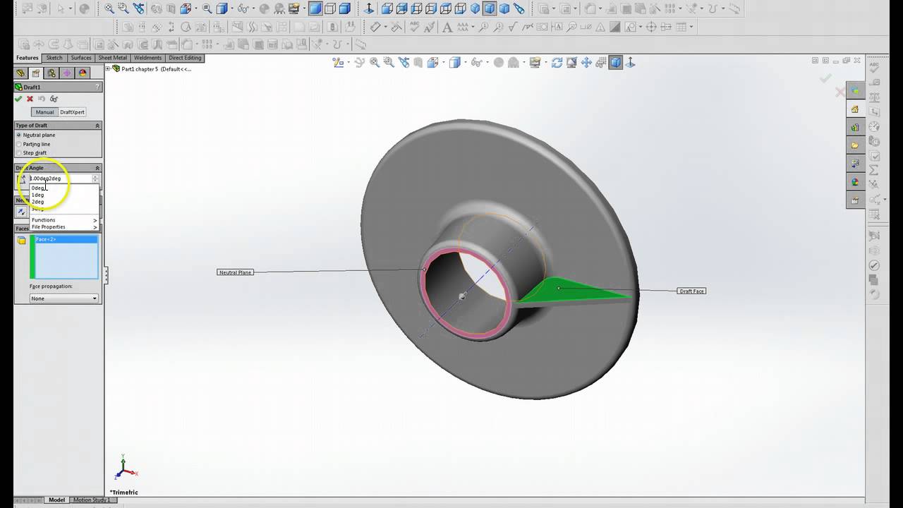903x508 pixels.
Task: Open the Direct Editing tab
Action: pos(185,58)
